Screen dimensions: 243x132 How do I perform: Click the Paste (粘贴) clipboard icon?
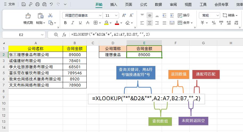point(40,16)
